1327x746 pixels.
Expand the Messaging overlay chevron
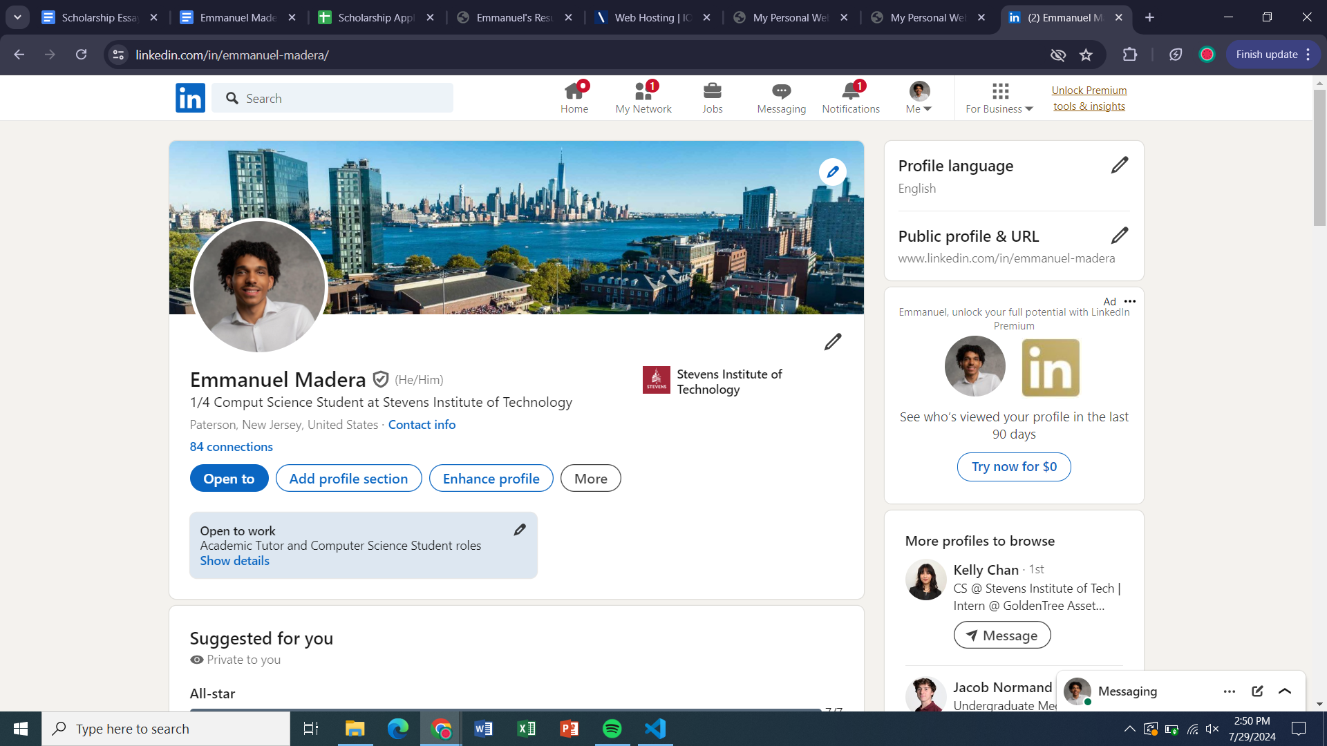1285,691
